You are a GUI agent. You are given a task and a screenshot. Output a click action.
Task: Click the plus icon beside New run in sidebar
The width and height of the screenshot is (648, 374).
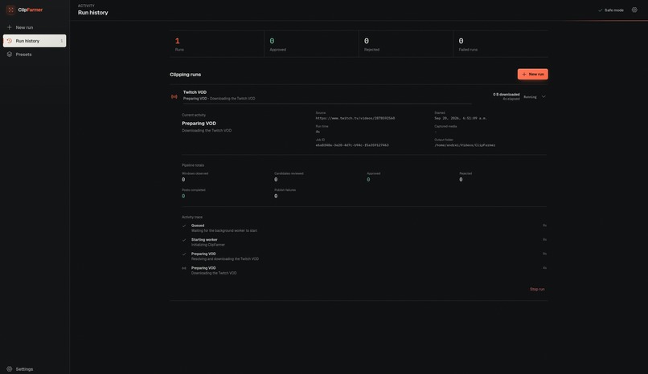click(x=9, y=27)
